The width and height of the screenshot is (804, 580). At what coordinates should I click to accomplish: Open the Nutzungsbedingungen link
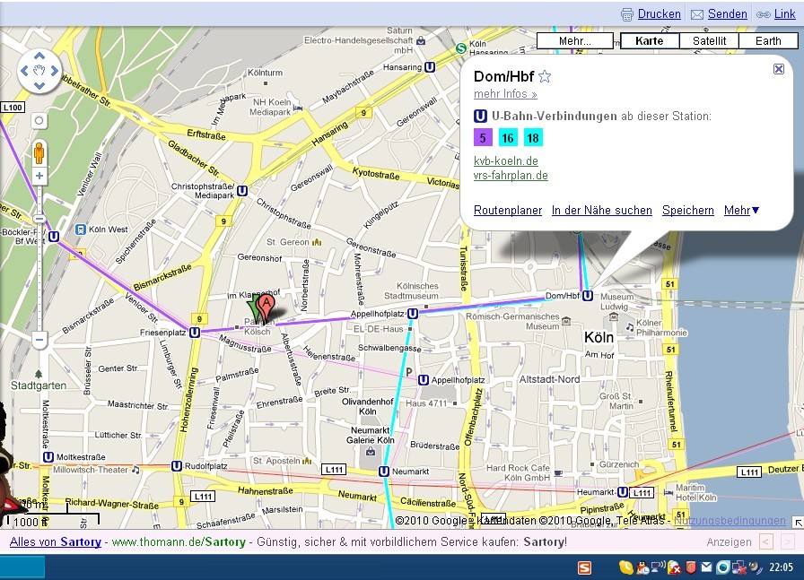coord(730,521)
